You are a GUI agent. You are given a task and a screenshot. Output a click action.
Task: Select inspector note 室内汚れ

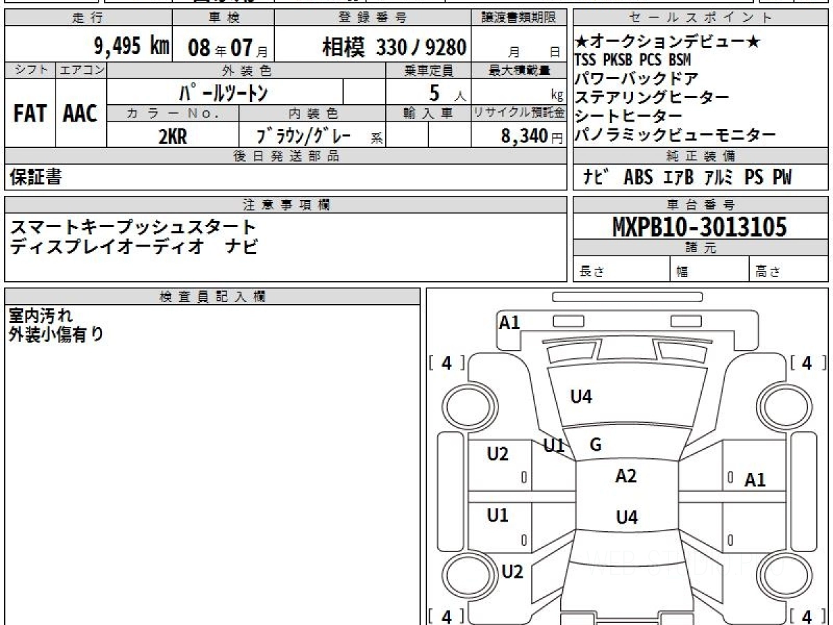[x=41, y=316]
